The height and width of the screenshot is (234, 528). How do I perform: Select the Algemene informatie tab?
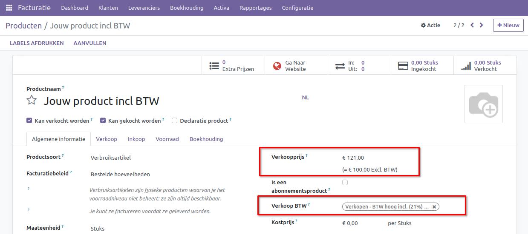coord(58,139)
